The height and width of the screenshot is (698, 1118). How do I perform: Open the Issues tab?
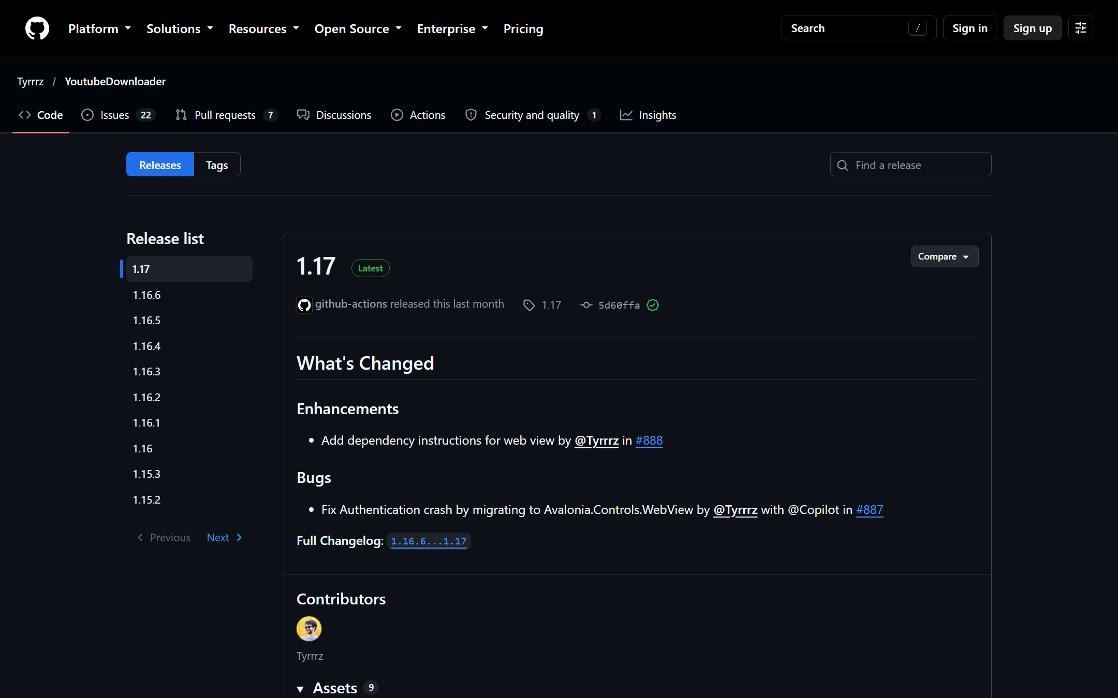119,115
